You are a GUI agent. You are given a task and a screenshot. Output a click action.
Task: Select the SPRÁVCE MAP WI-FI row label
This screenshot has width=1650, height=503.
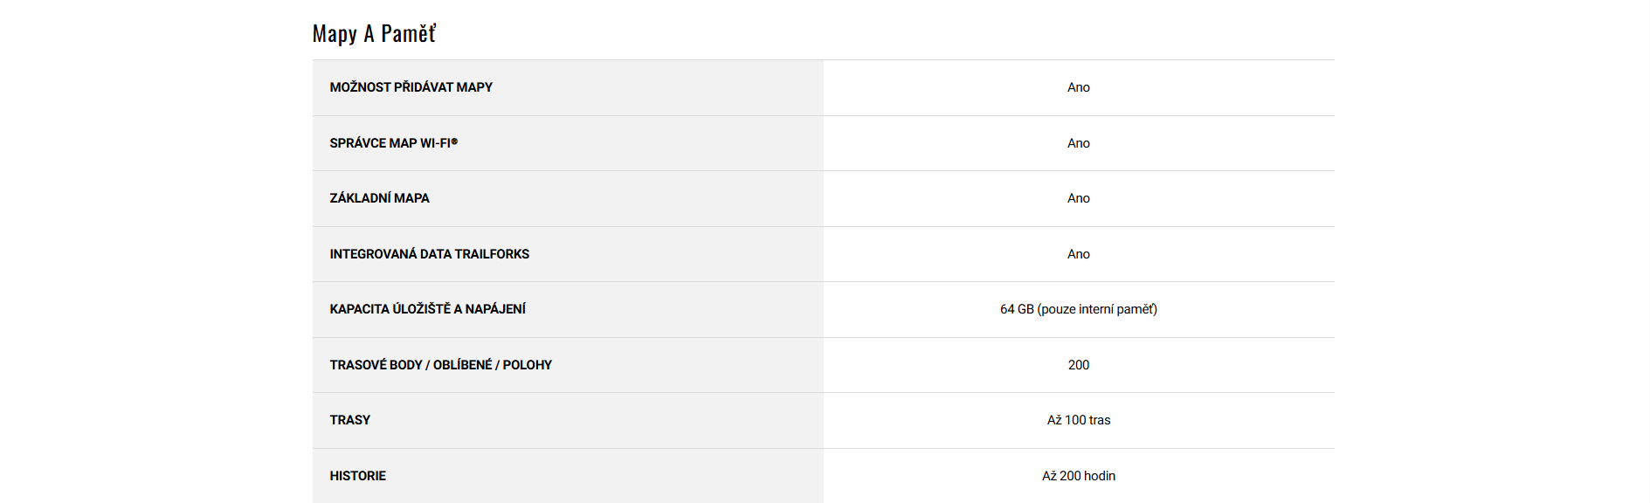point(390,143)
